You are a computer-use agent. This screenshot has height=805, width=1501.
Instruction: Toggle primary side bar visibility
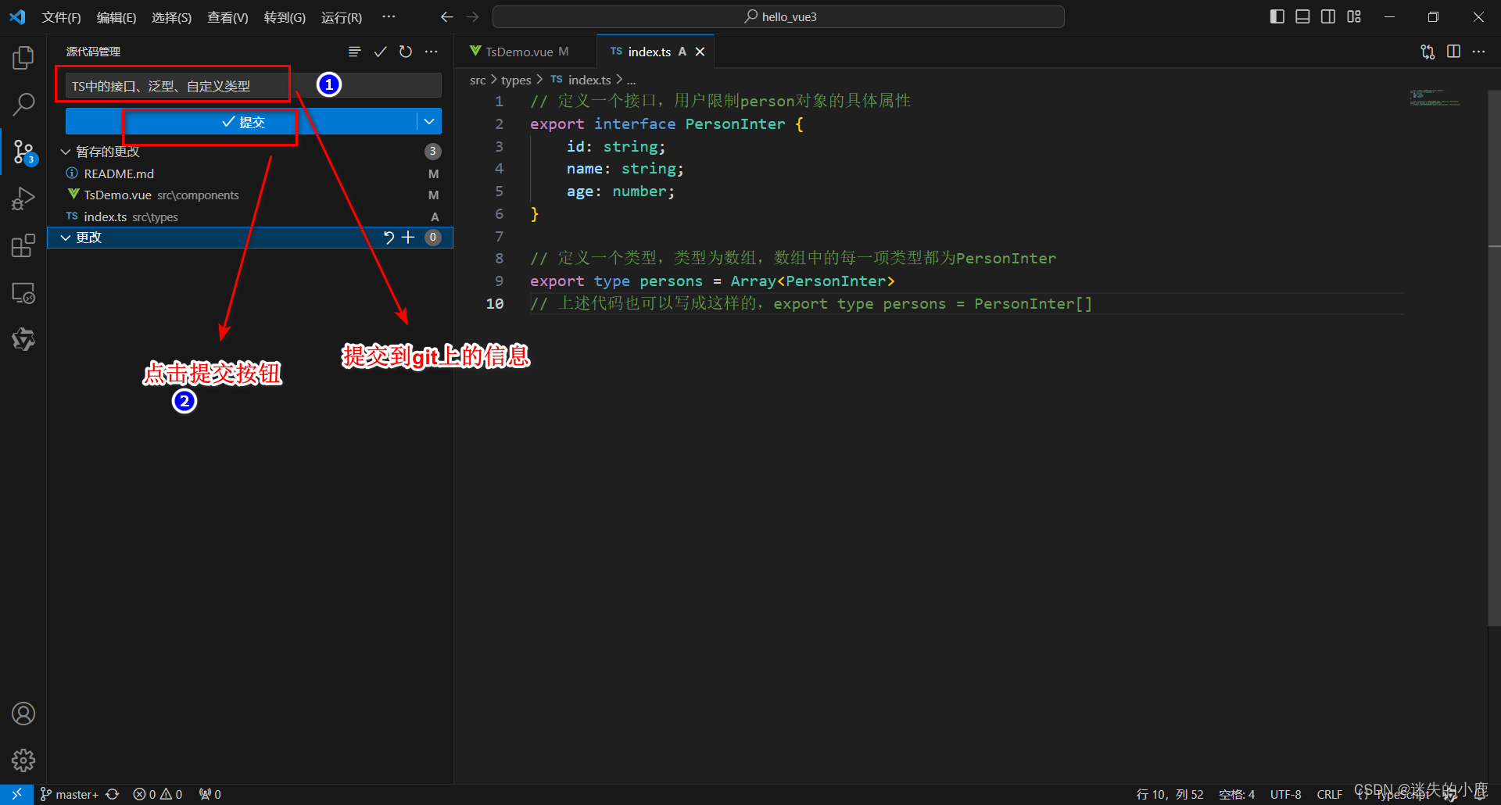point(1277,16)
